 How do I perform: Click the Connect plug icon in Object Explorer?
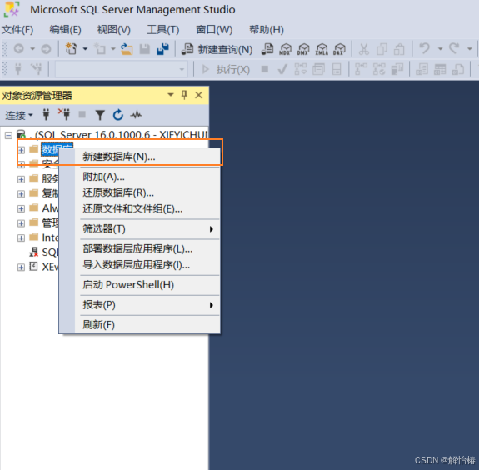(x=46, y=115)
